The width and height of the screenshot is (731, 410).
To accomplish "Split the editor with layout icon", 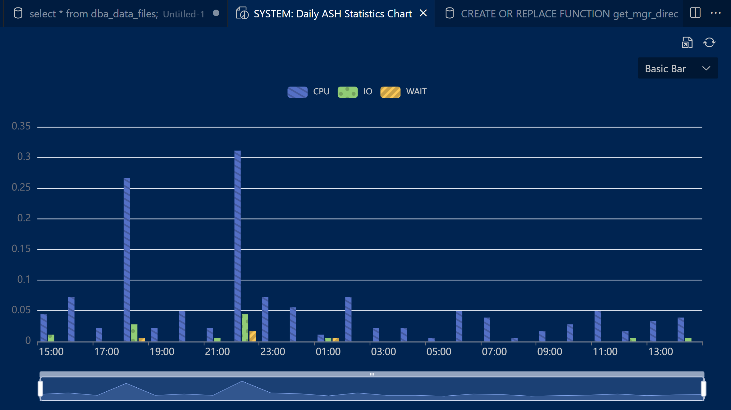I will tap(695, 13).
